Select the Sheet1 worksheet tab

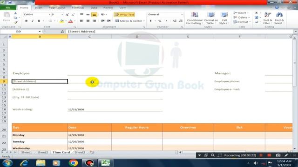(x=27, y=152)
